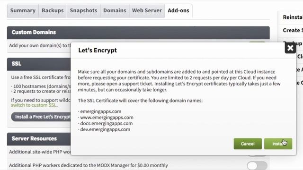Screen dimensions: 303x170
Task: Select the emergingapps.com domain text
Action: [101, 111]
